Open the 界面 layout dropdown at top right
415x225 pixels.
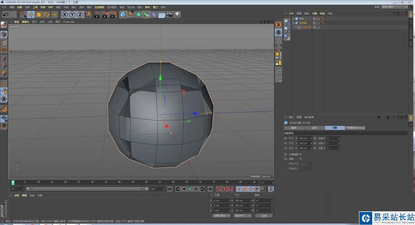click(394, 7)
